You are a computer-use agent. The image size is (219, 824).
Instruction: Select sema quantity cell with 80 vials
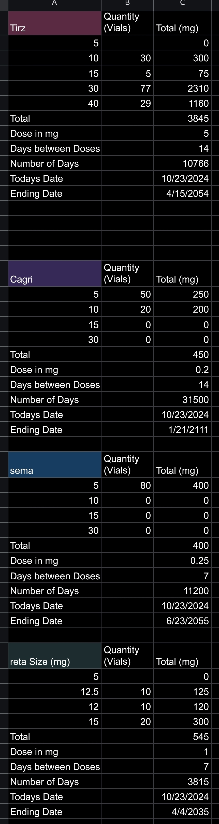pos(127,486)
